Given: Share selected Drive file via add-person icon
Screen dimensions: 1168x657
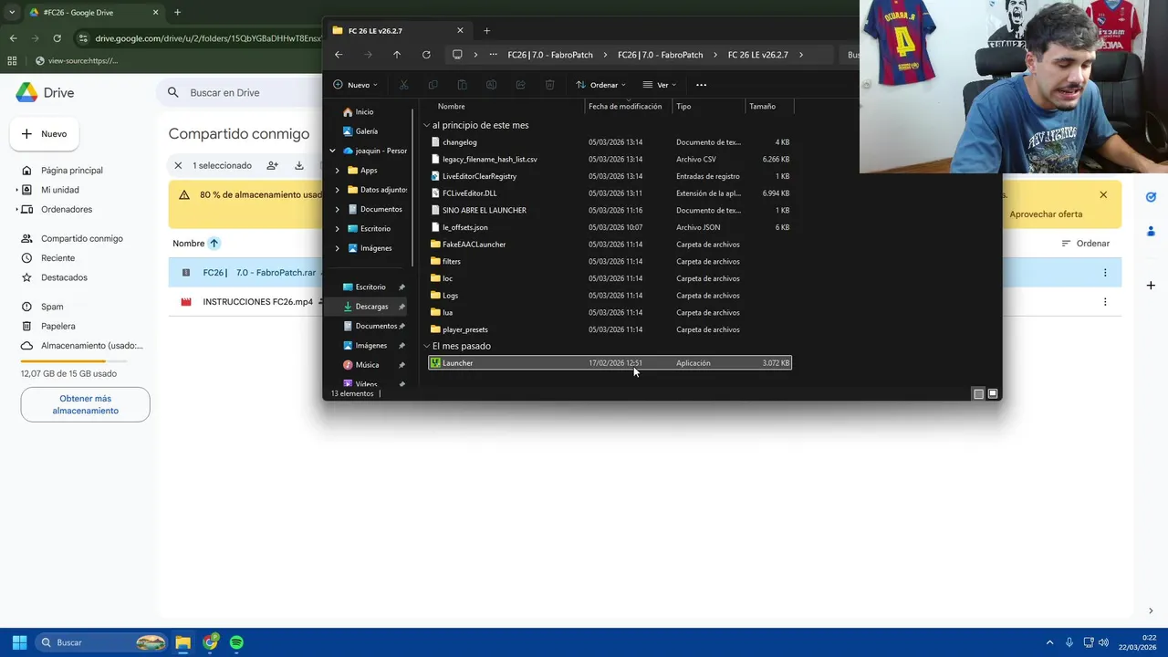Looking at the screenshot, I should click(x=272, y=165).
